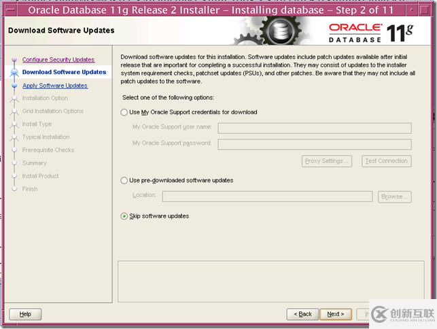The image size is (437, 329).
Task: Select the Download Software Updates step
Action: (64, 72)
